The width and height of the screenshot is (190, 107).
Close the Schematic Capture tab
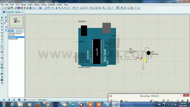click(x=23, y=12)
